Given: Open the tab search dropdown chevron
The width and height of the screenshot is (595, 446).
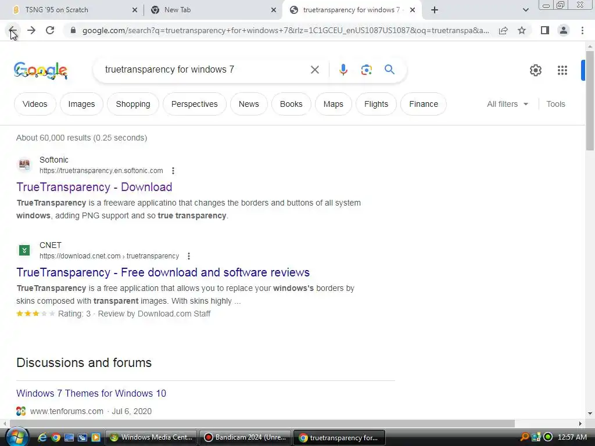Looking at the screenshot, I should pos(525,10).
